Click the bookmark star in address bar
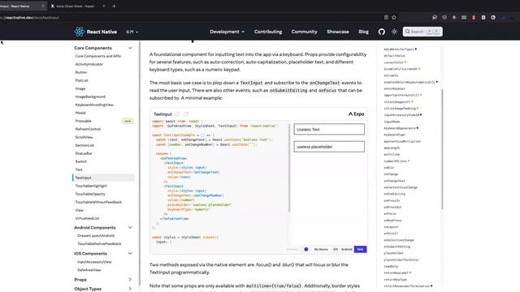Screen dimensions: 520x292 coord(394,17)
